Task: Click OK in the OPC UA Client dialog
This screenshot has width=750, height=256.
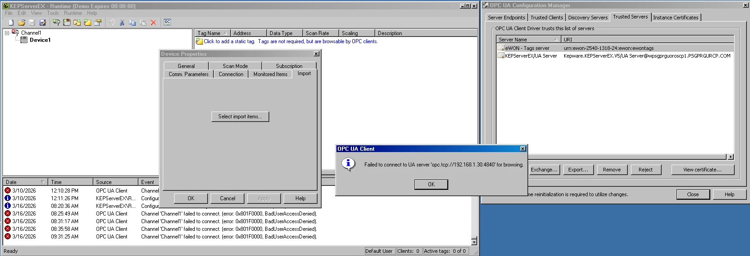Action: coord(431,184)
